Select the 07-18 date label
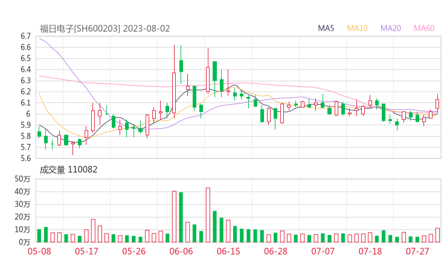Viewport: 447px width, 265px height. (370, 251)
